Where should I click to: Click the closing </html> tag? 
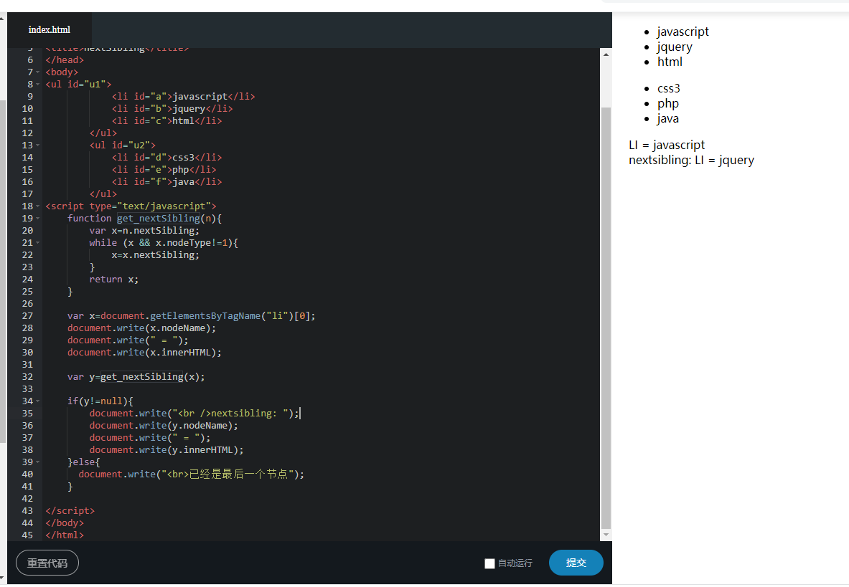(x=65, y=535)
